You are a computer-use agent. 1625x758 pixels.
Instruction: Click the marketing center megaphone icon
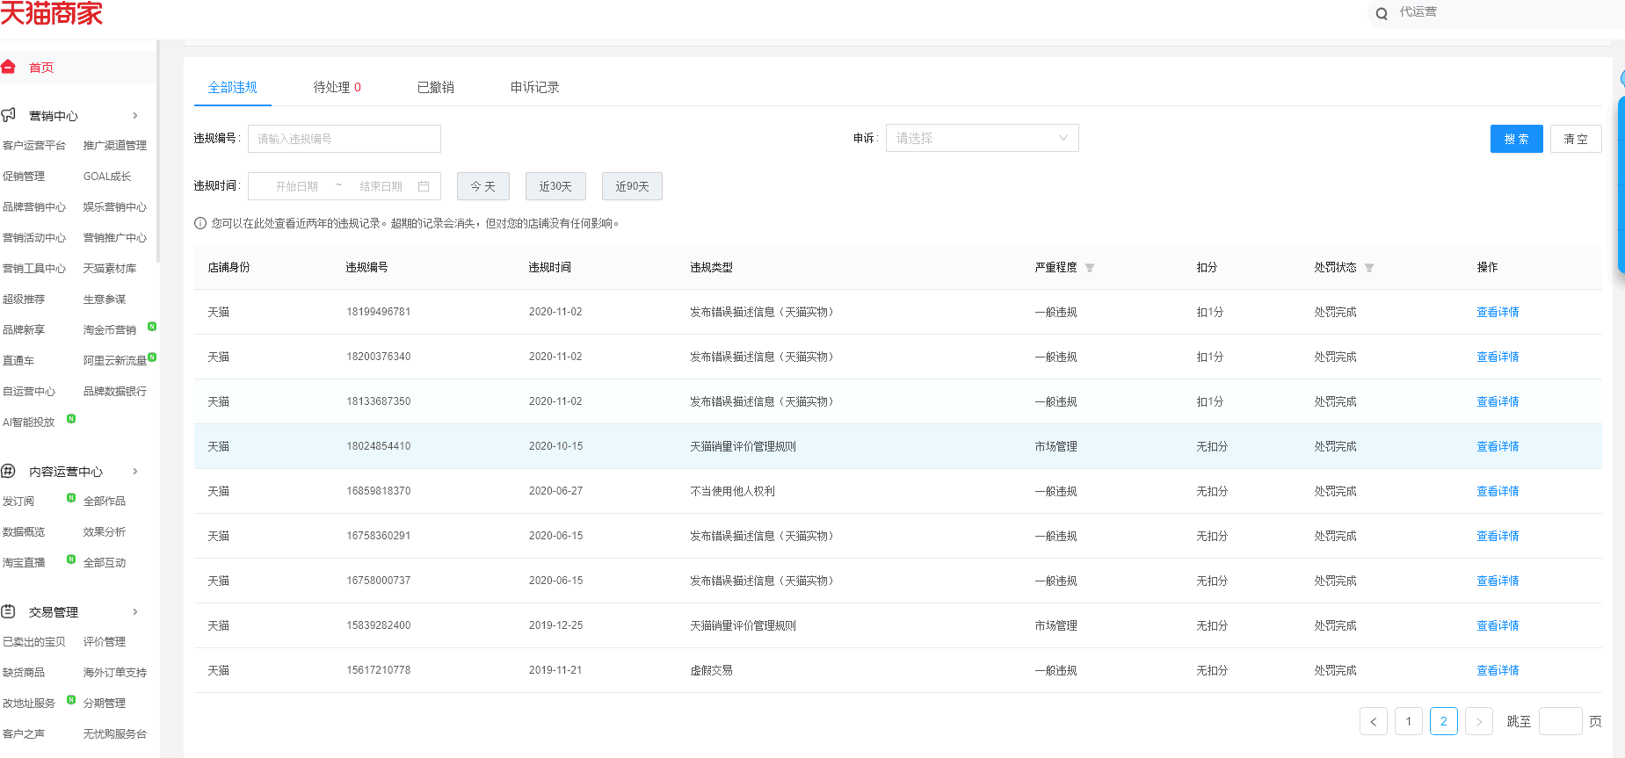click(9, 115)
